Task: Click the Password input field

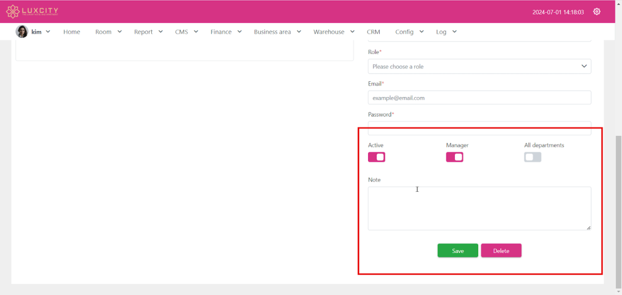Action: pos(479,128)
